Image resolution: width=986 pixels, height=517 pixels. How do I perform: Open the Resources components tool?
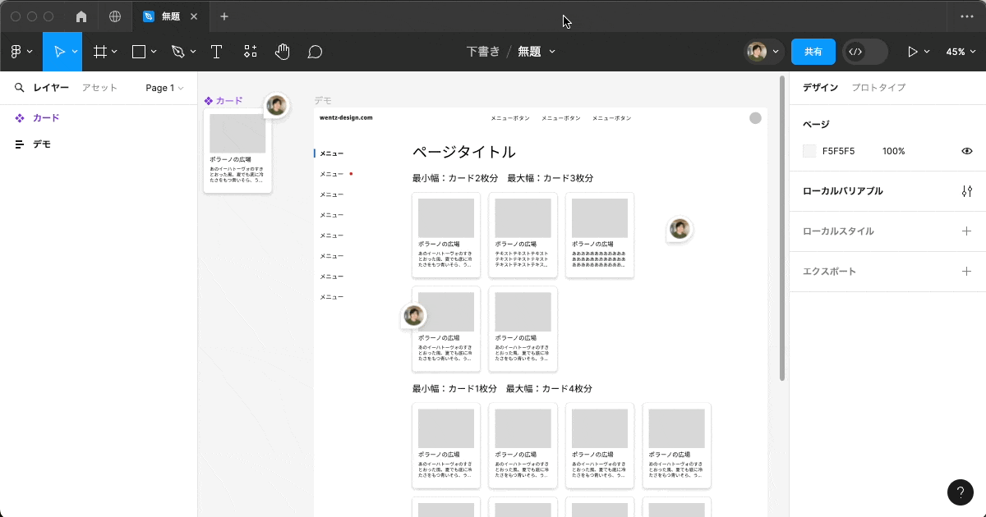tap(251, 52)
